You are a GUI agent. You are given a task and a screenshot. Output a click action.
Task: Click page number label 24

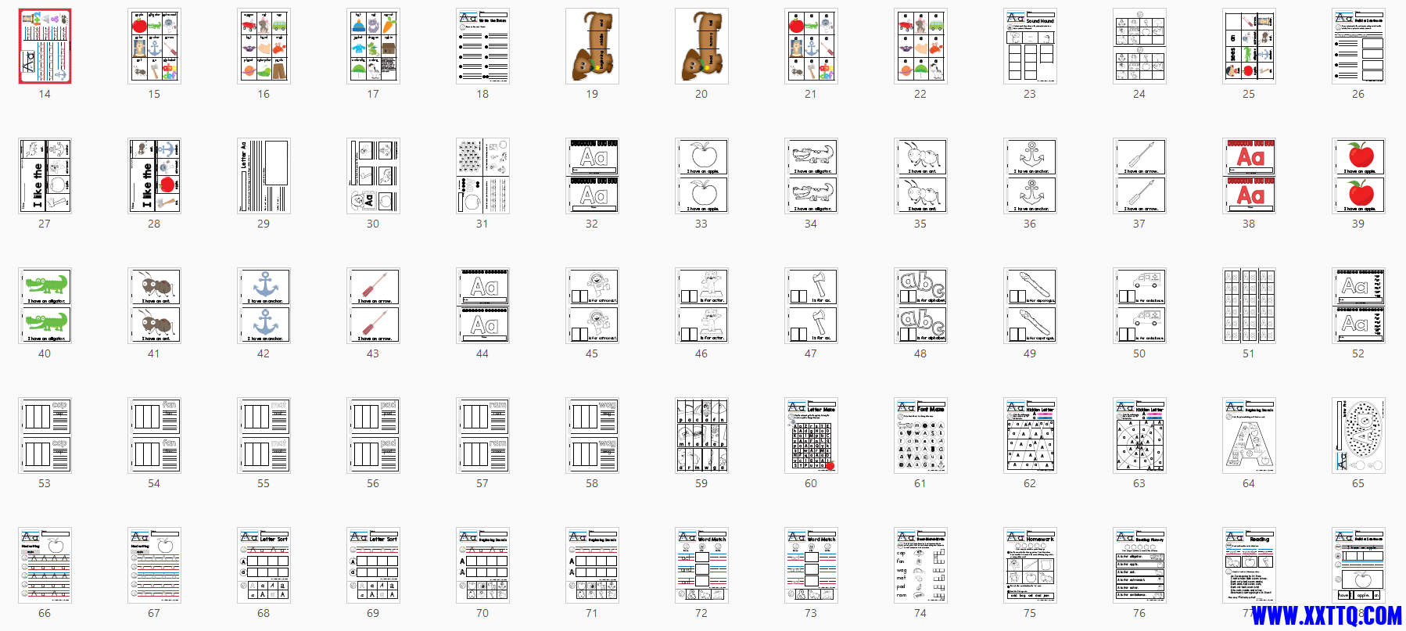1139,94
